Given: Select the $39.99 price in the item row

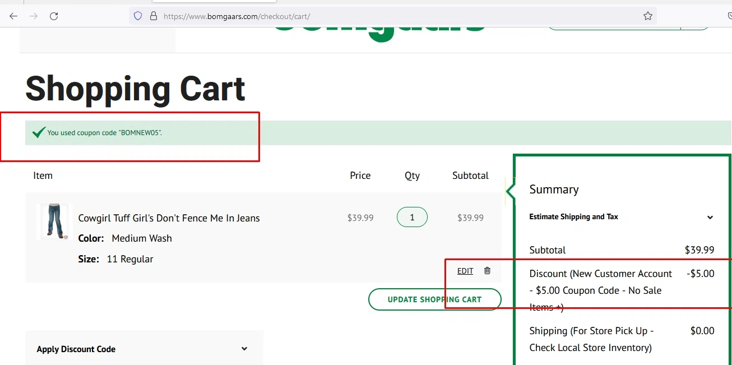Looking at the screenshot, I should click(x=360, y=218).
